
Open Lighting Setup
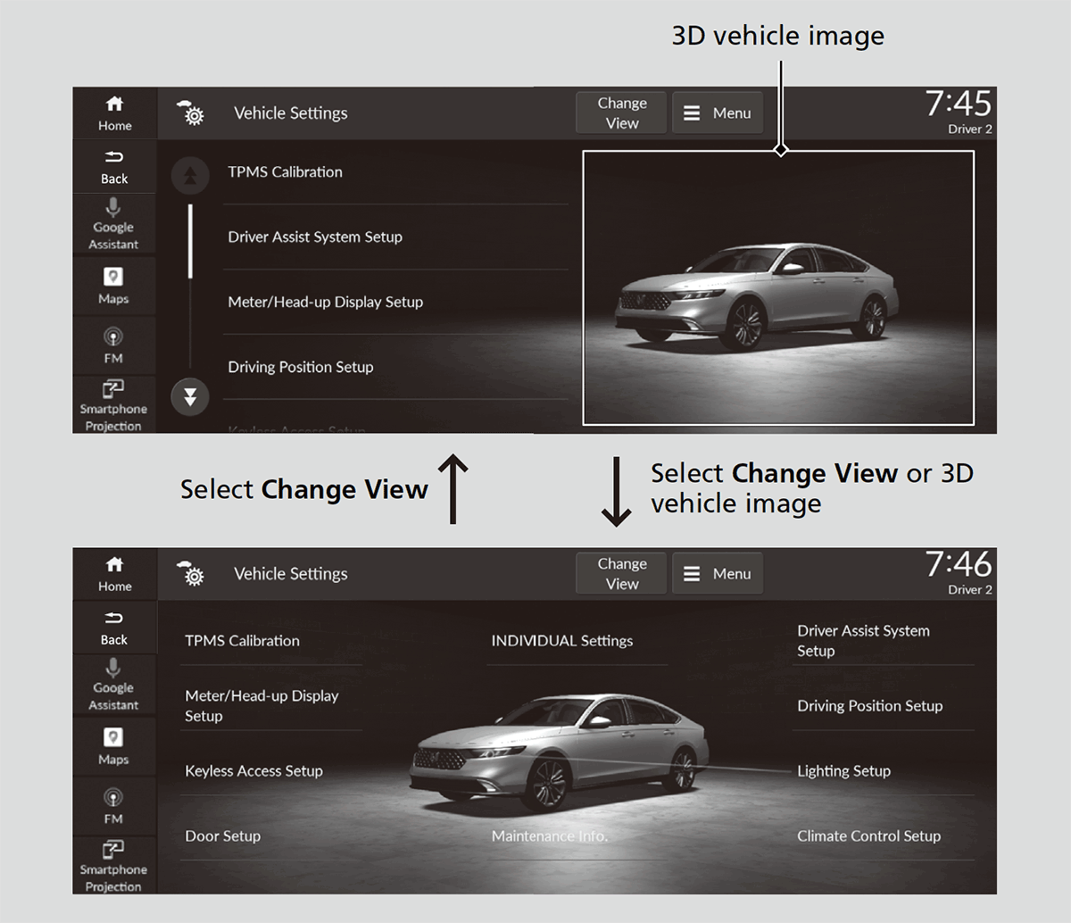[x=843, y=771]
